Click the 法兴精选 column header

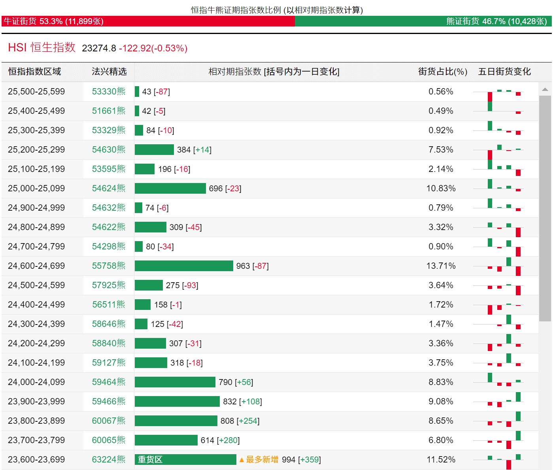point(109,72)
